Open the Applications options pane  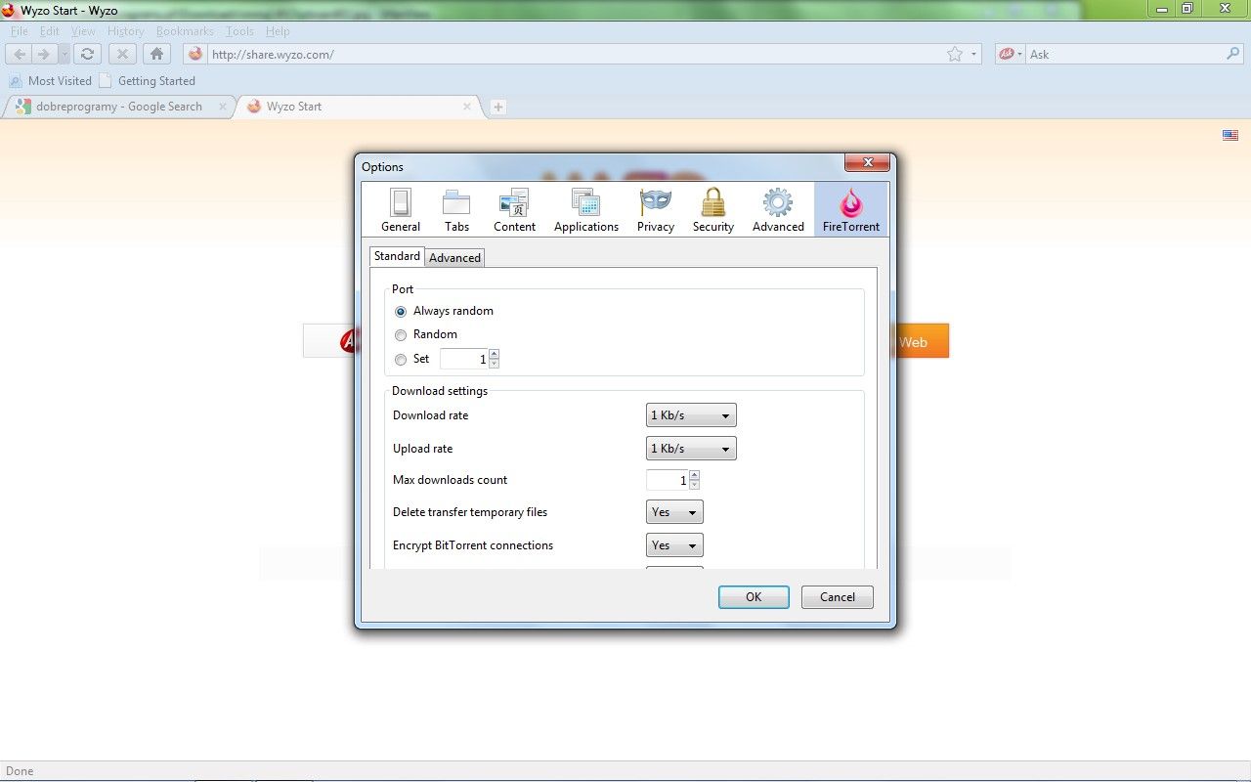pyautogui.click(x=586, y=211)
